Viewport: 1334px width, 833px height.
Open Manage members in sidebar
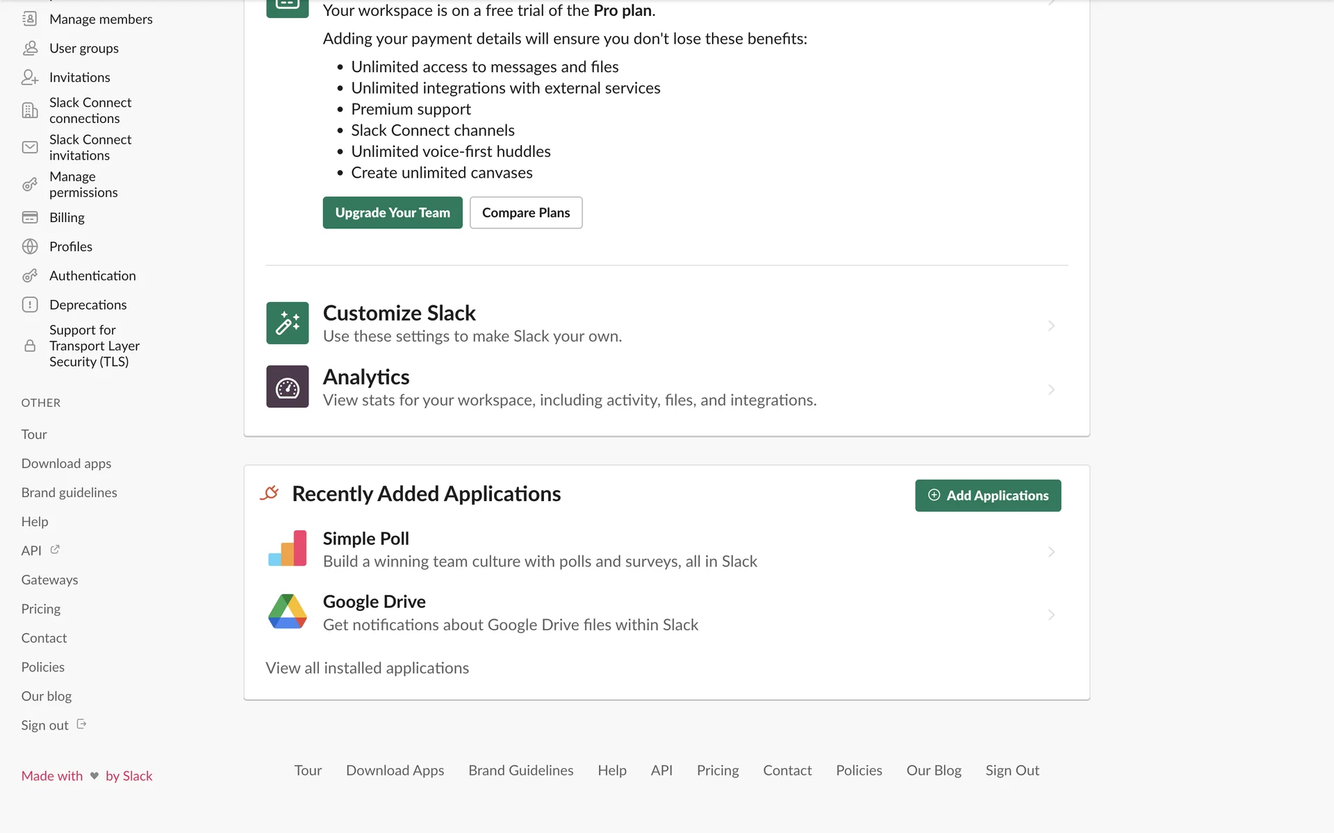[101, 19]
